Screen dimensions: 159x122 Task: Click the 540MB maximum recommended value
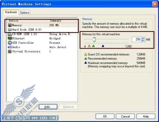tap(141, 63)
